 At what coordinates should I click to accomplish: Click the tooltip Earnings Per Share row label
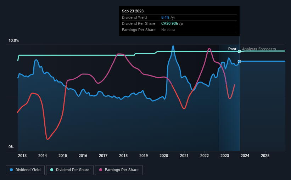(x=139, y=30)
